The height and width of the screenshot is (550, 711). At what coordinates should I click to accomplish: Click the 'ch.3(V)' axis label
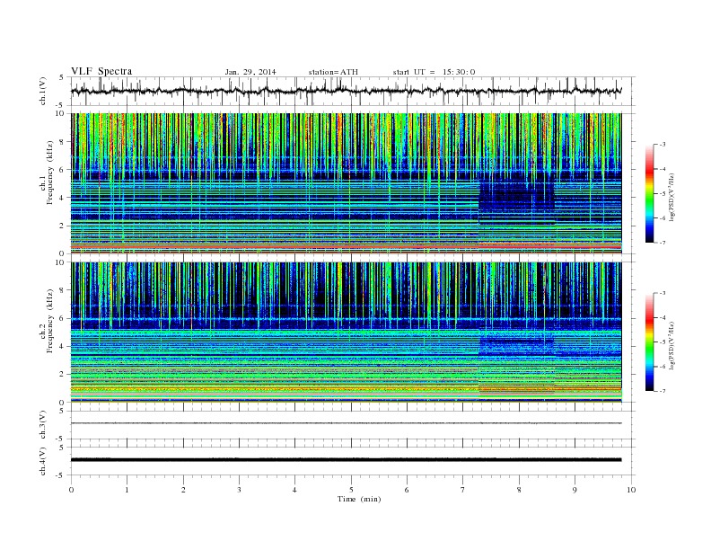(43, 425)
